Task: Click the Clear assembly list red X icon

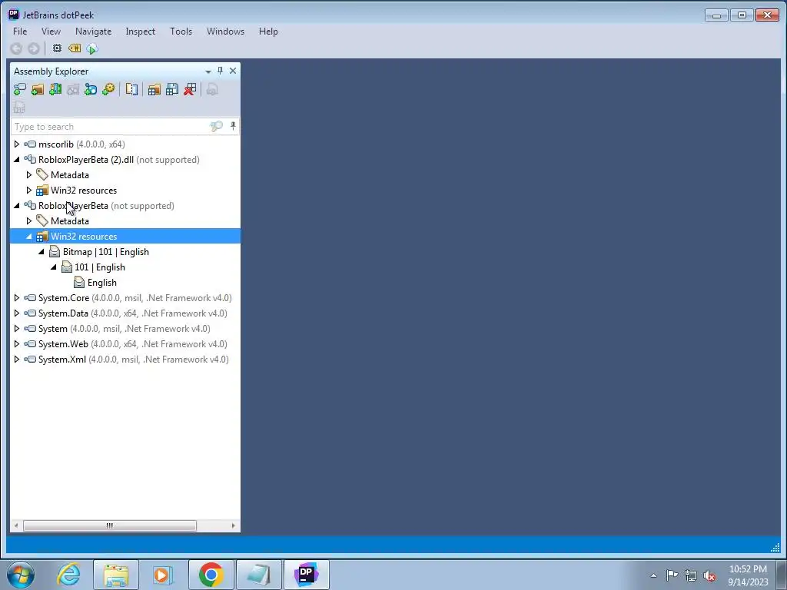Action: pyautogui.click(x=190, y=90)
